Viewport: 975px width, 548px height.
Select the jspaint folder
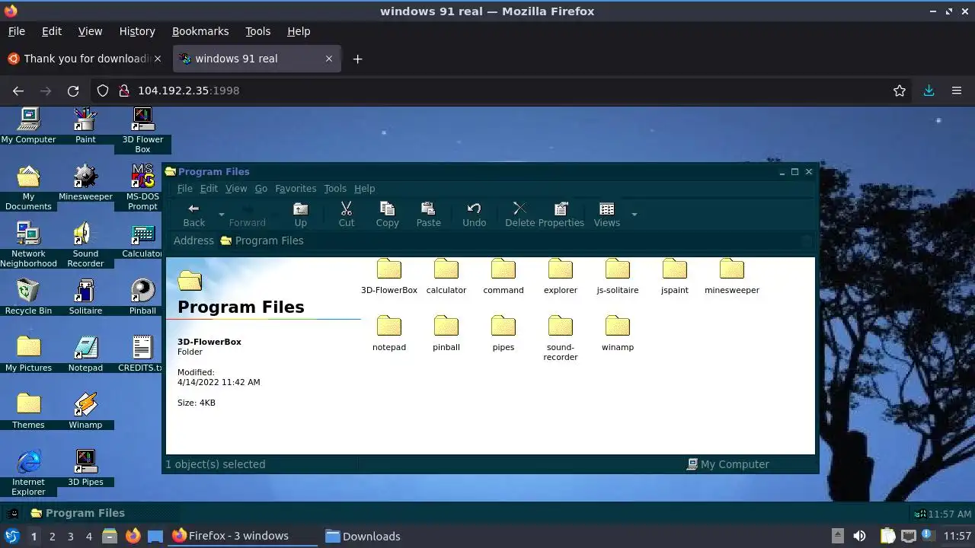click(x=675, y=276)
